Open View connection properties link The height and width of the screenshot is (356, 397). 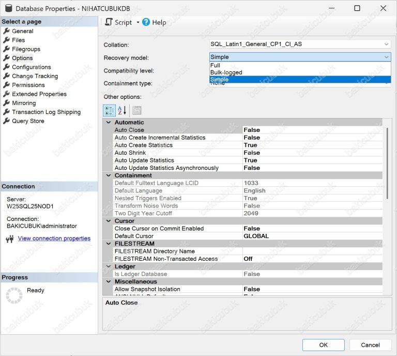[54, 239]
